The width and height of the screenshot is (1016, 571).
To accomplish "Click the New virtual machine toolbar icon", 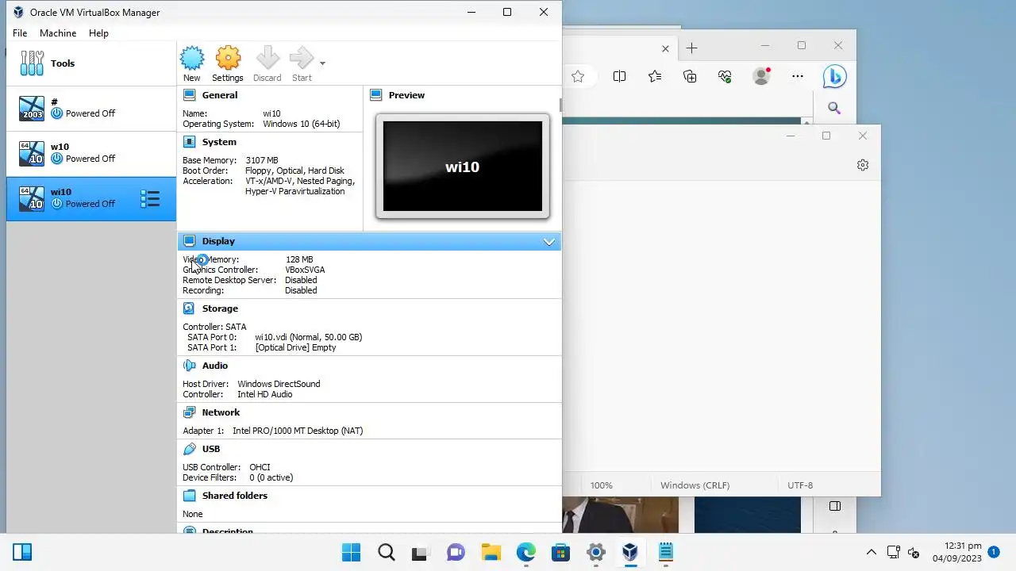I will [x=192, y=63].
